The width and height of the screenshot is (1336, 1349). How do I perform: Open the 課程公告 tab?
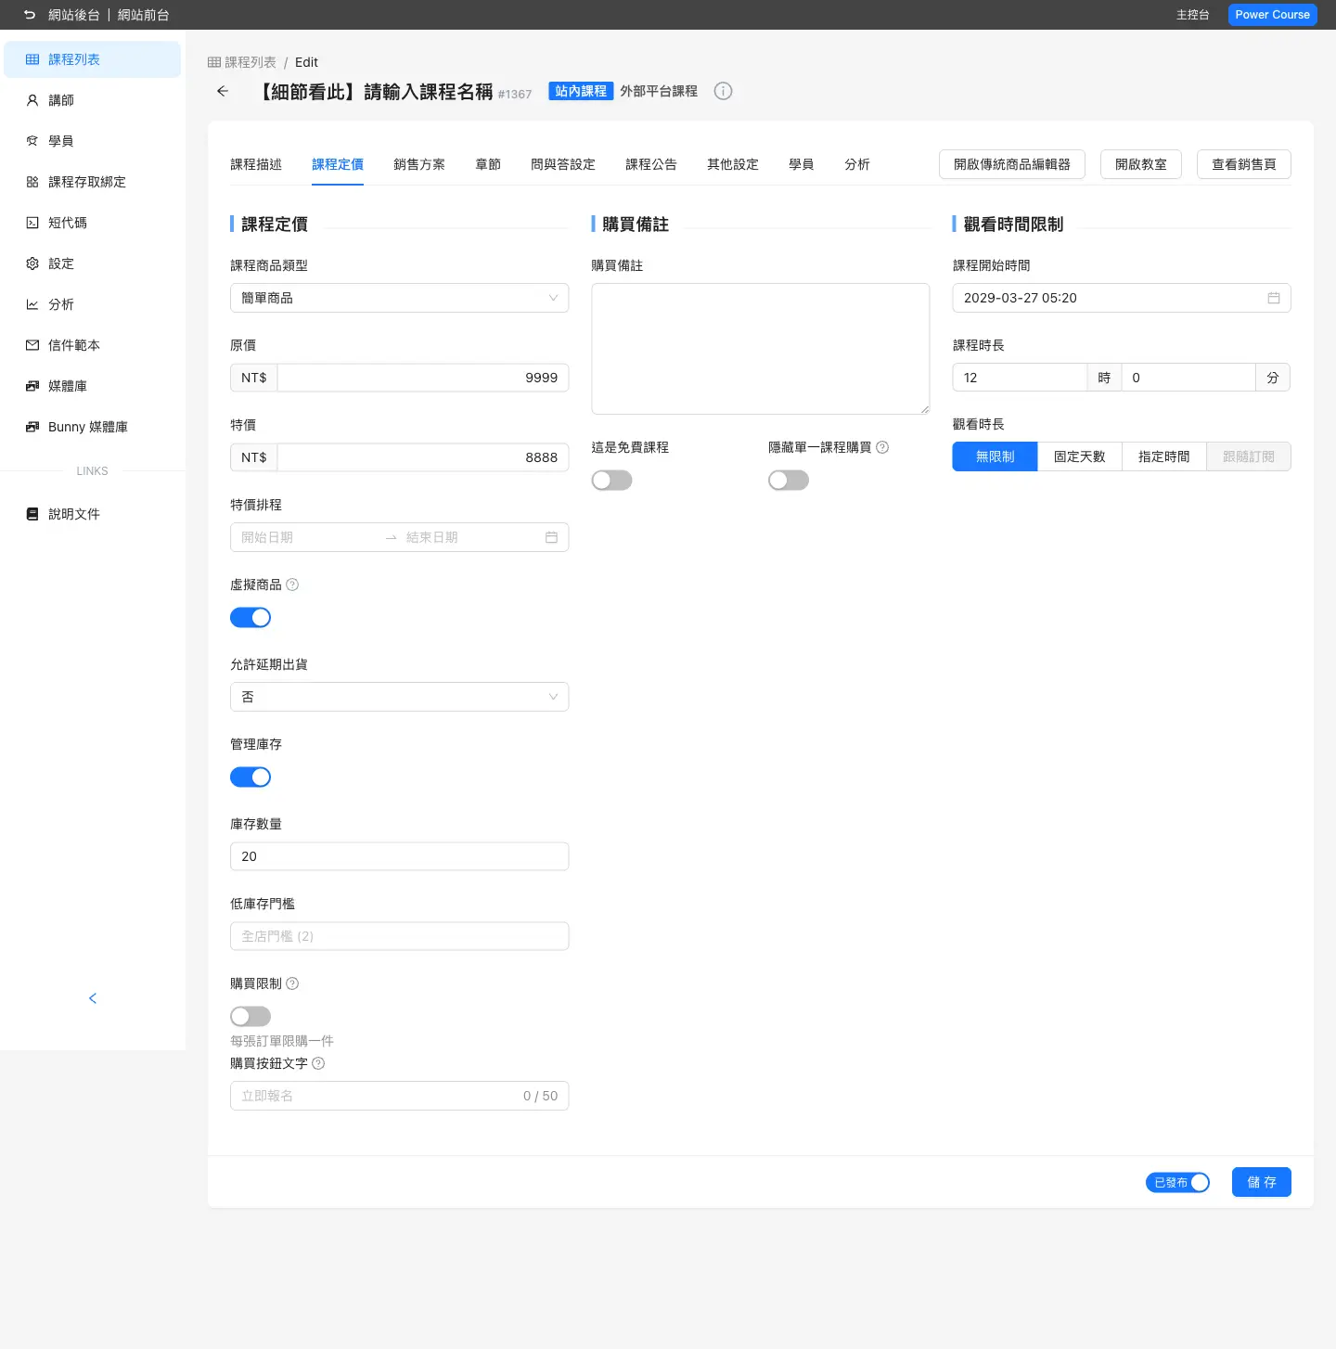pyautogui.click(x=651, y=164)
